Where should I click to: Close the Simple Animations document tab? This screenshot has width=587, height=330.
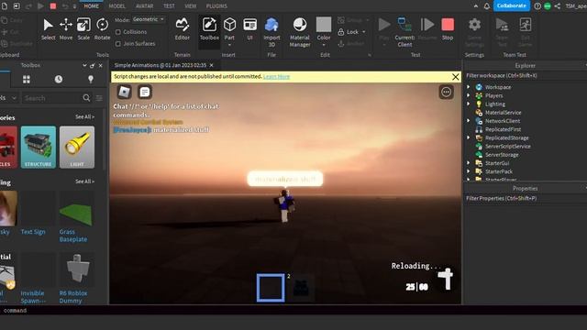pyautogui.click(x=212, y=65)
